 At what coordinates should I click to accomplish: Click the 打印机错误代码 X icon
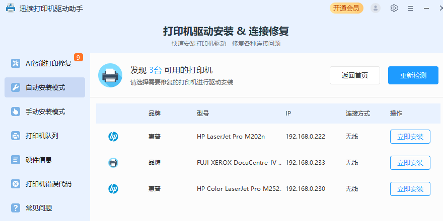[16, 184]
